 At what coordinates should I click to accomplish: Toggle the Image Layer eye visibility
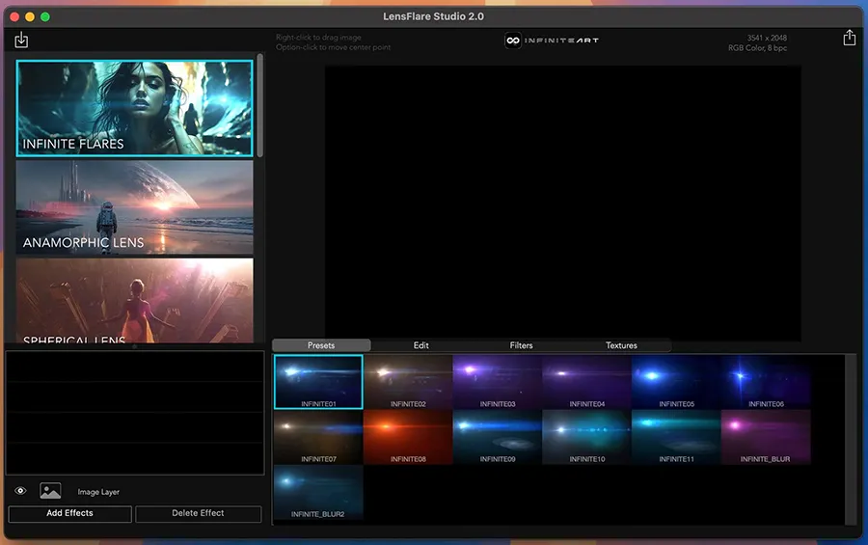20,491
